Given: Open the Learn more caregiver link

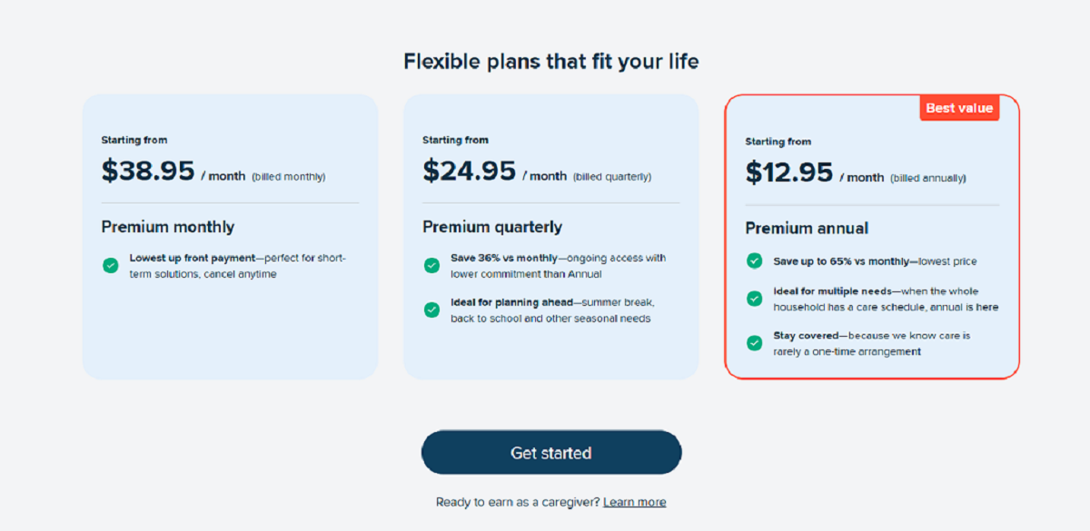Looking at the screenshot, I should [634, 502].
